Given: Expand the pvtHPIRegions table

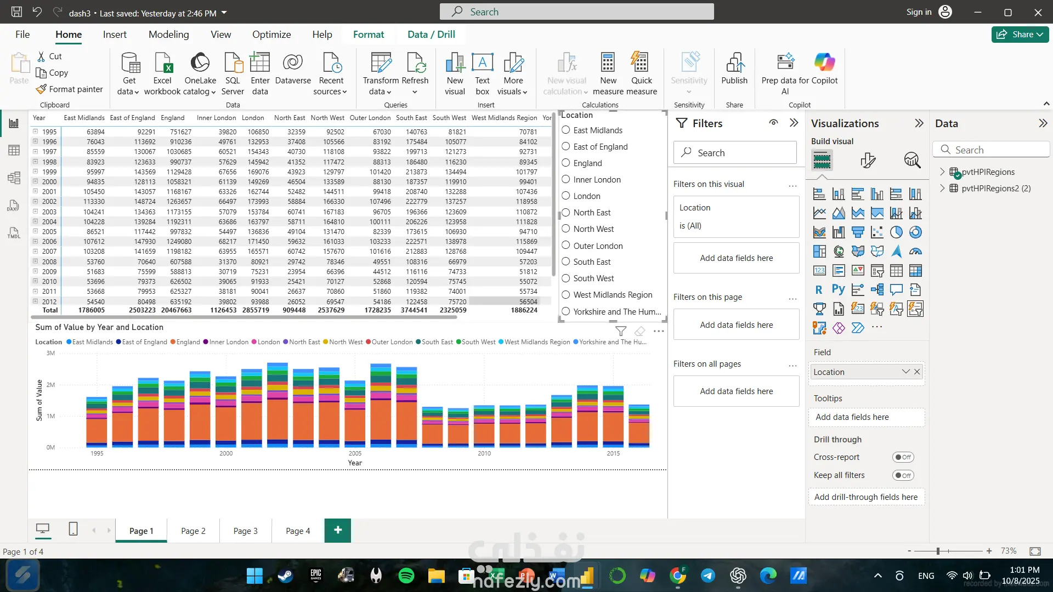Looking at the screenshot, I should (x=942, y=172).
